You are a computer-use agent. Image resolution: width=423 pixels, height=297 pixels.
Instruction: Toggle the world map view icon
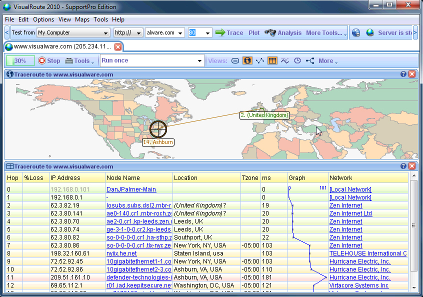pos(247,60)
